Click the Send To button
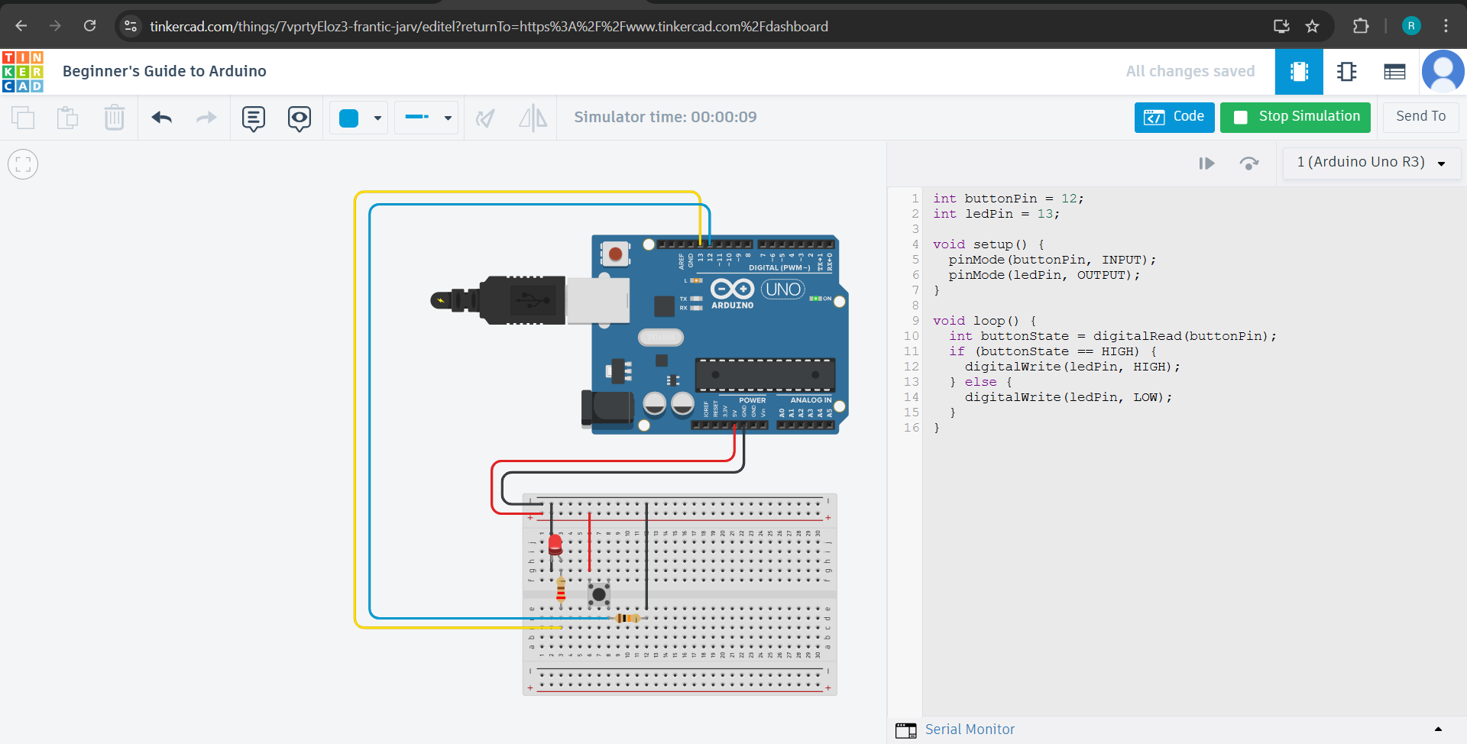1467x744 pixels. pos(1420,117)
